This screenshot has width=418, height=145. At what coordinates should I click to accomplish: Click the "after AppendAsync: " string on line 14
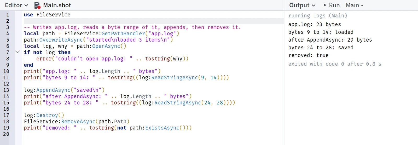click(75, 96)
